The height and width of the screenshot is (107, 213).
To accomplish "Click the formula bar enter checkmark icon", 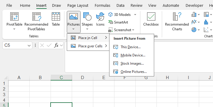I will [49, 45].
